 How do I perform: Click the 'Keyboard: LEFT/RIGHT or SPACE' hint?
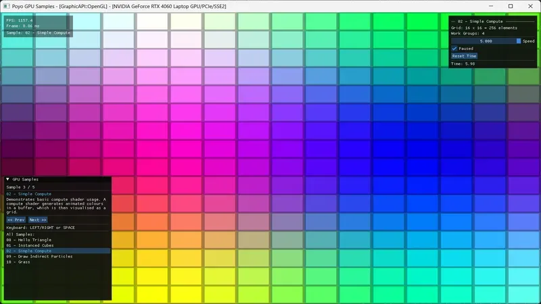click(41, 228)
